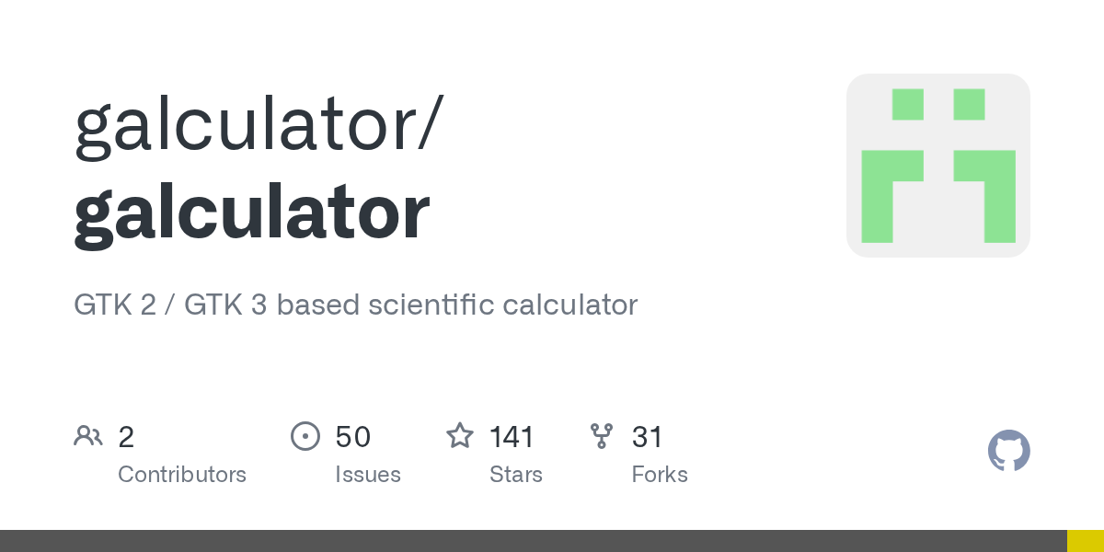Click the star count "141"

[x=512, y=437]
